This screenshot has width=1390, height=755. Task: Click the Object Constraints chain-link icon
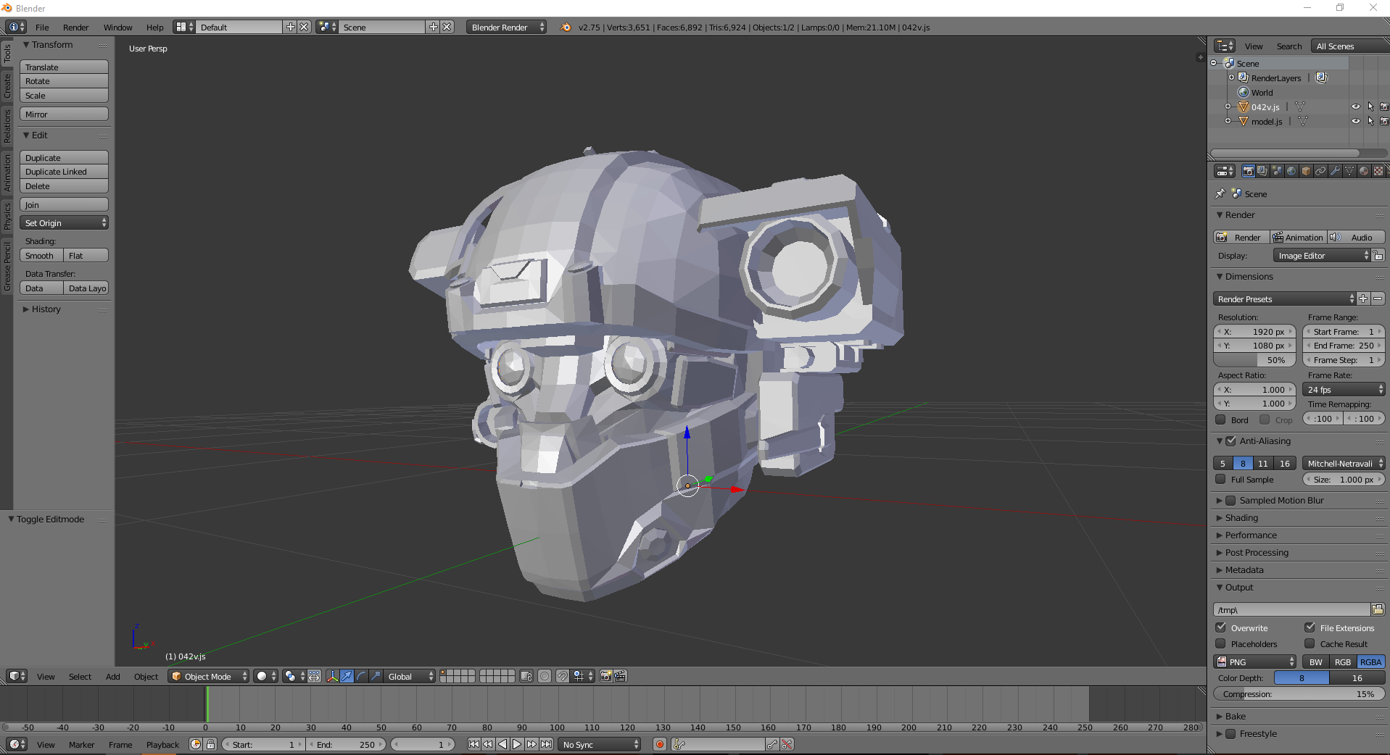pos(1320,171)
